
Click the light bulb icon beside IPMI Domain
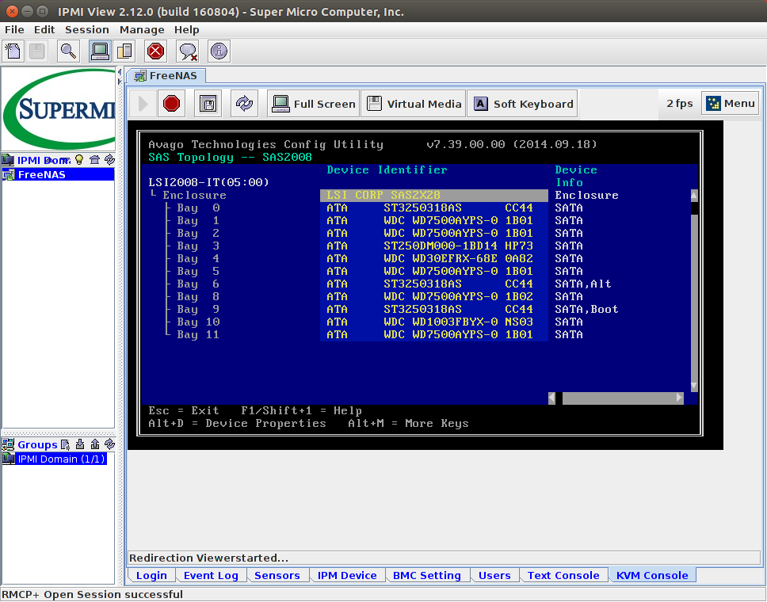point(79,160)
